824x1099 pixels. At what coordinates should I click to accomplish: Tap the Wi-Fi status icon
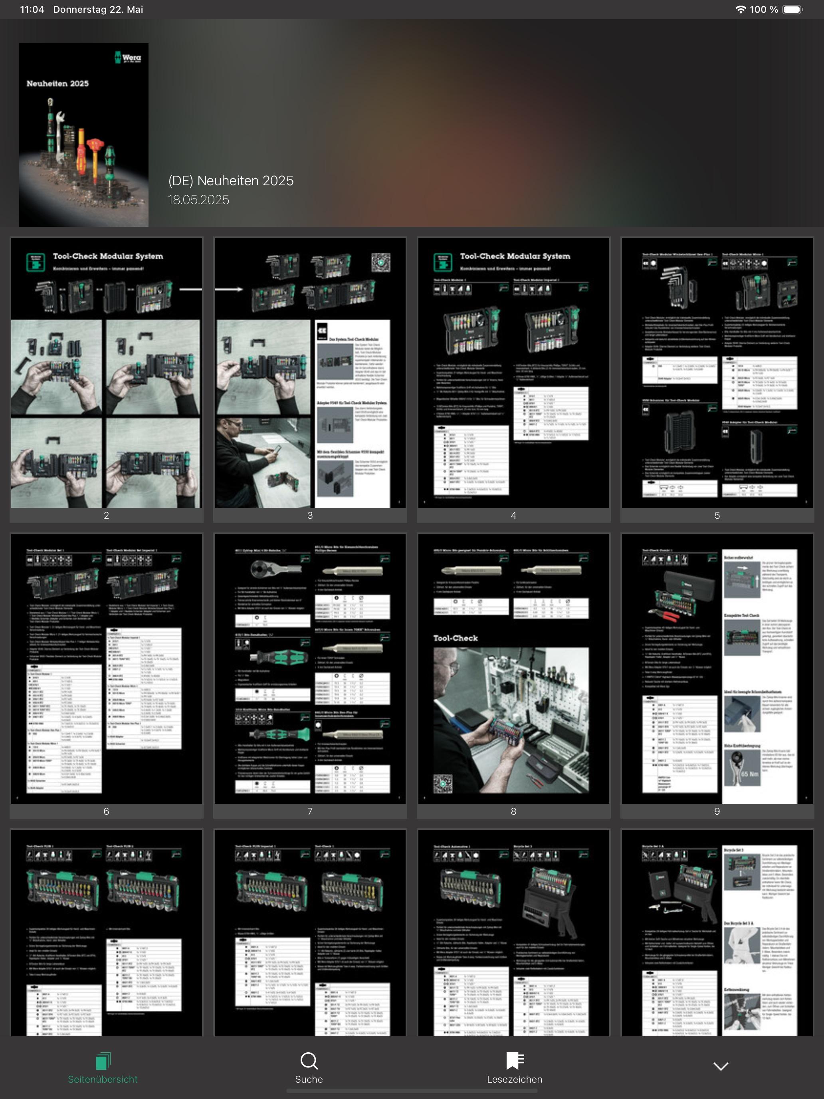click(741, 10)
